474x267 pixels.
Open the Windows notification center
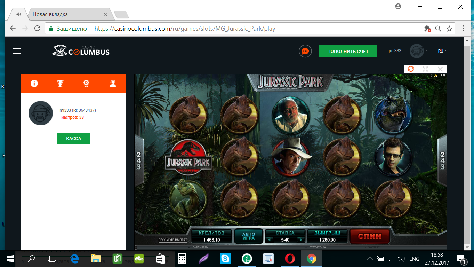tap(461, 259)
